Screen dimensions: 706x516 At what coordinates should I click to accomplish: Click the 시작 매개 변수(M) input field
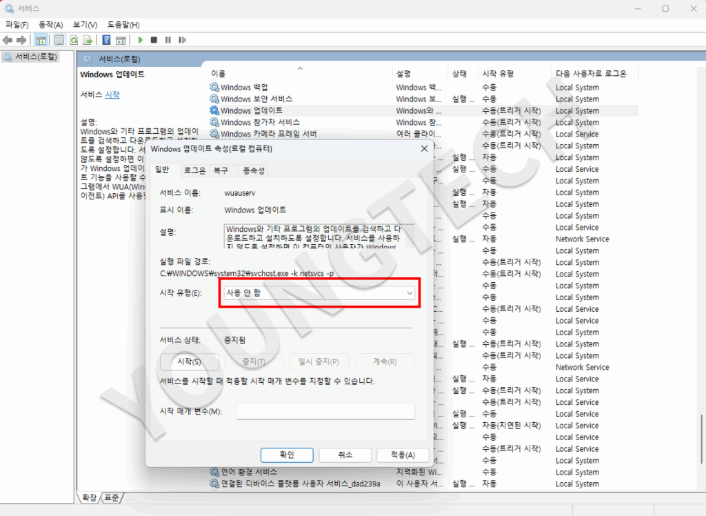pyautogui.click(x=325, y=411)
